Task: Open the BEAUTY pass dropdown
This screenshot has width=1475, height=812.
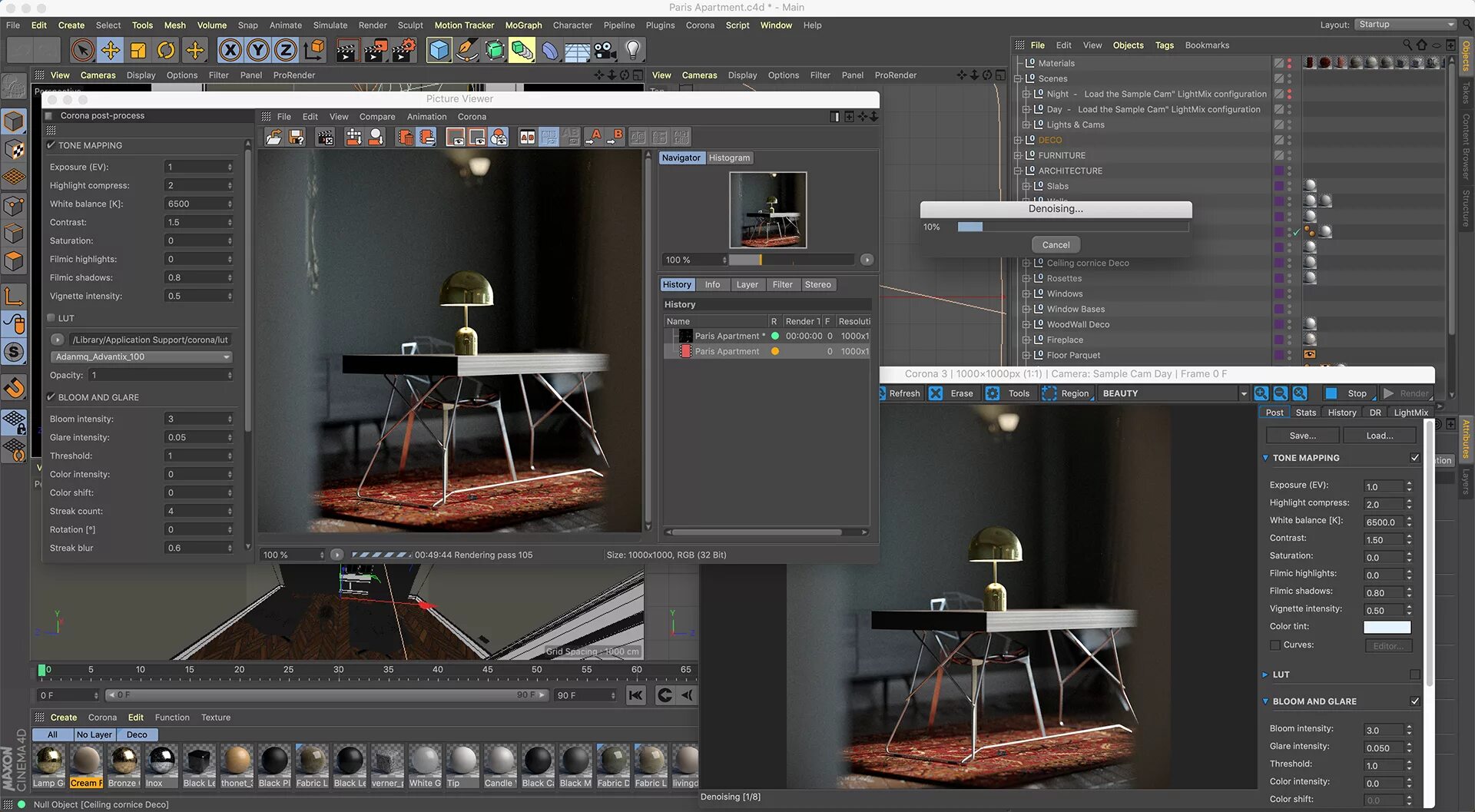Action: pos(1173,393)
